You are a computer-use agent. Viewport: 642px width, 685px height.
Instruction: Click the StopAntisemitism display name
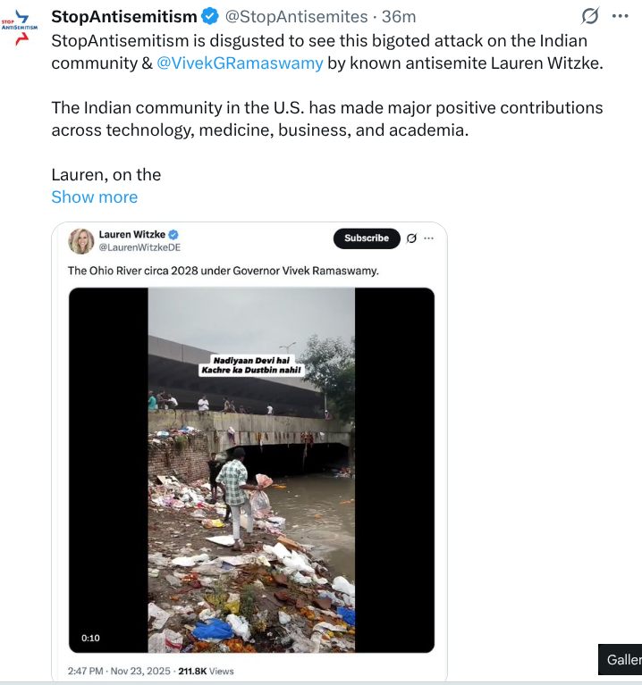click(124, 17)
